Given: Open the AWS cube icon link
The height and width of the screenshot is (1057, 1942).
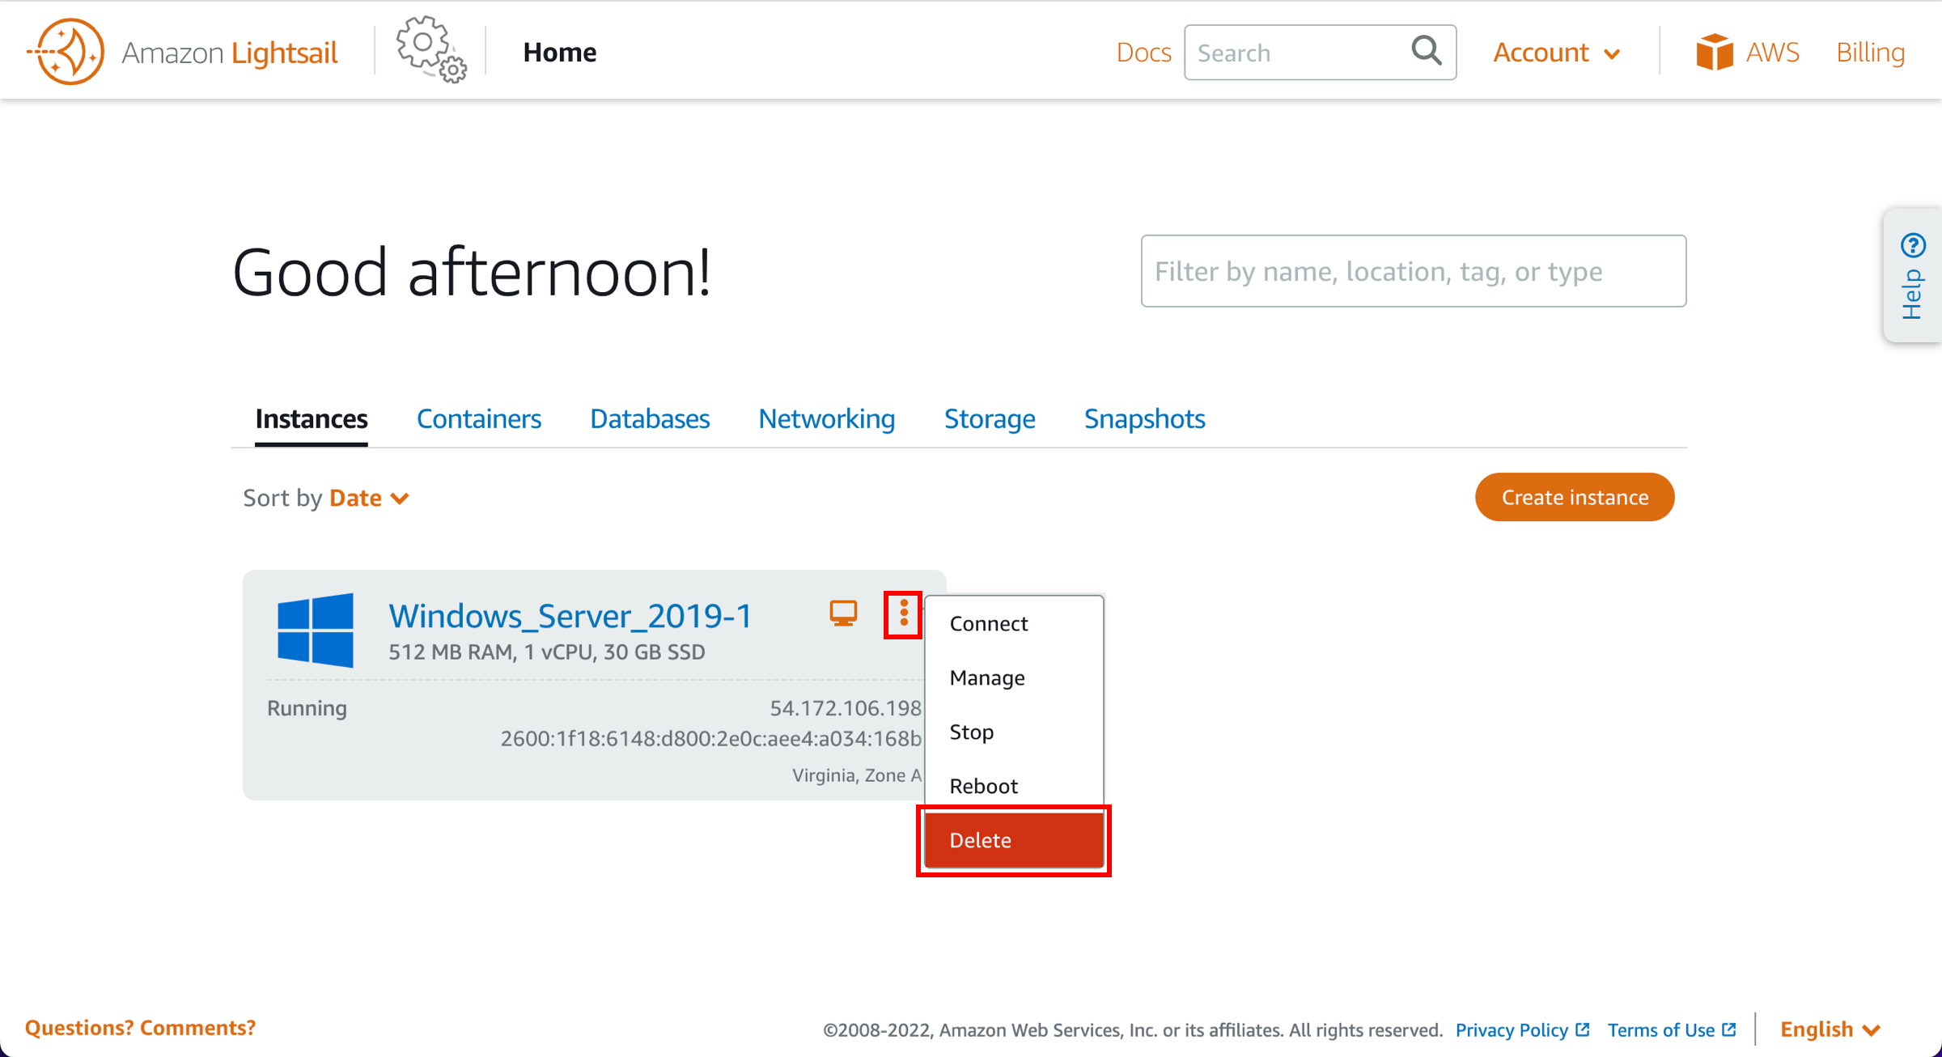Looking at the screenshot, I should [x=1714, y=53].
